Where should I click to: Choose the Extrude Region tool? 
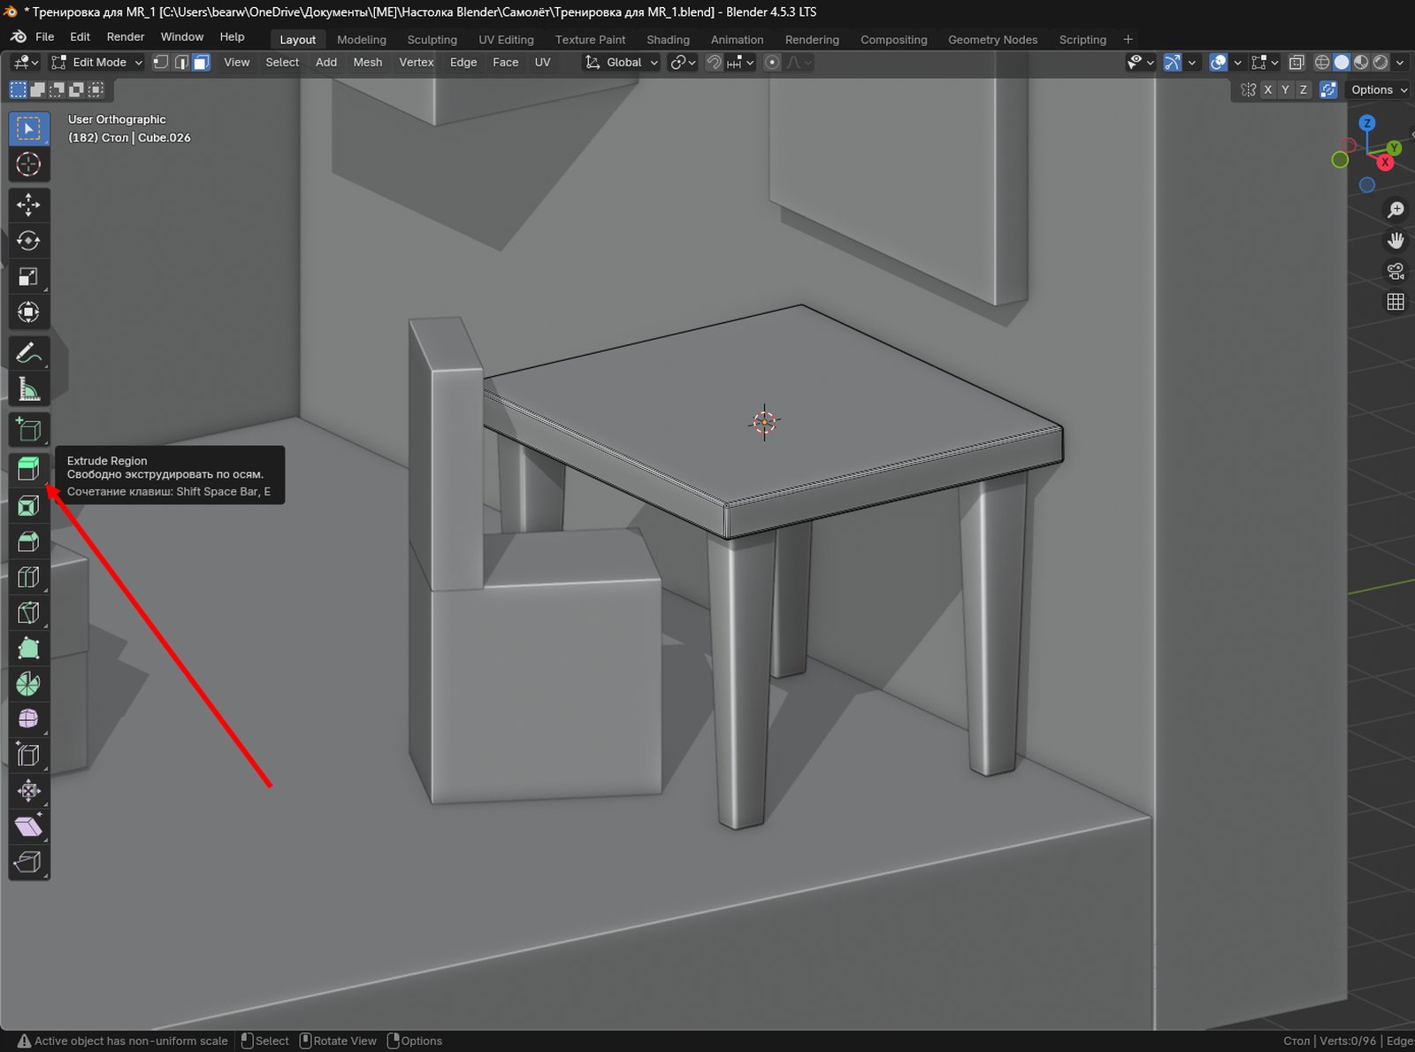[28, 469]
